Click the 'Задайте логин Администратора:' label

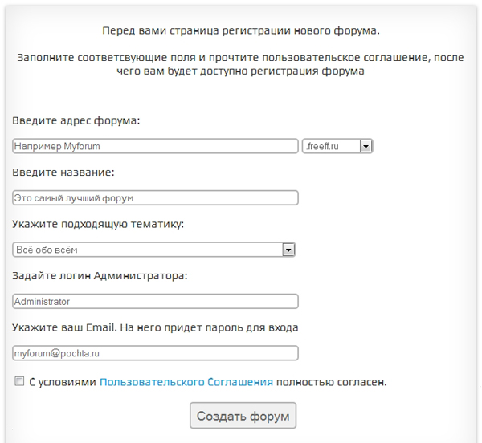tap(100, 276)
